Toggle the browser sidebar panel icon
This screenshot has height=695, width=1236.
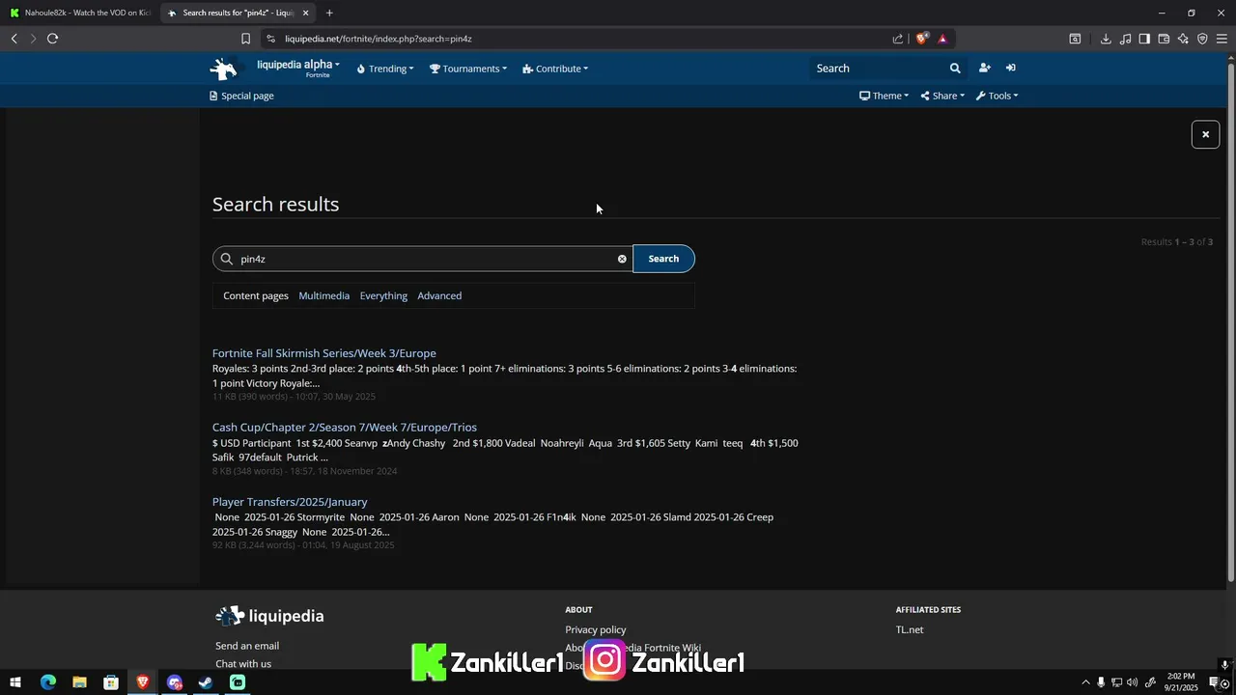pos(1144,39)
